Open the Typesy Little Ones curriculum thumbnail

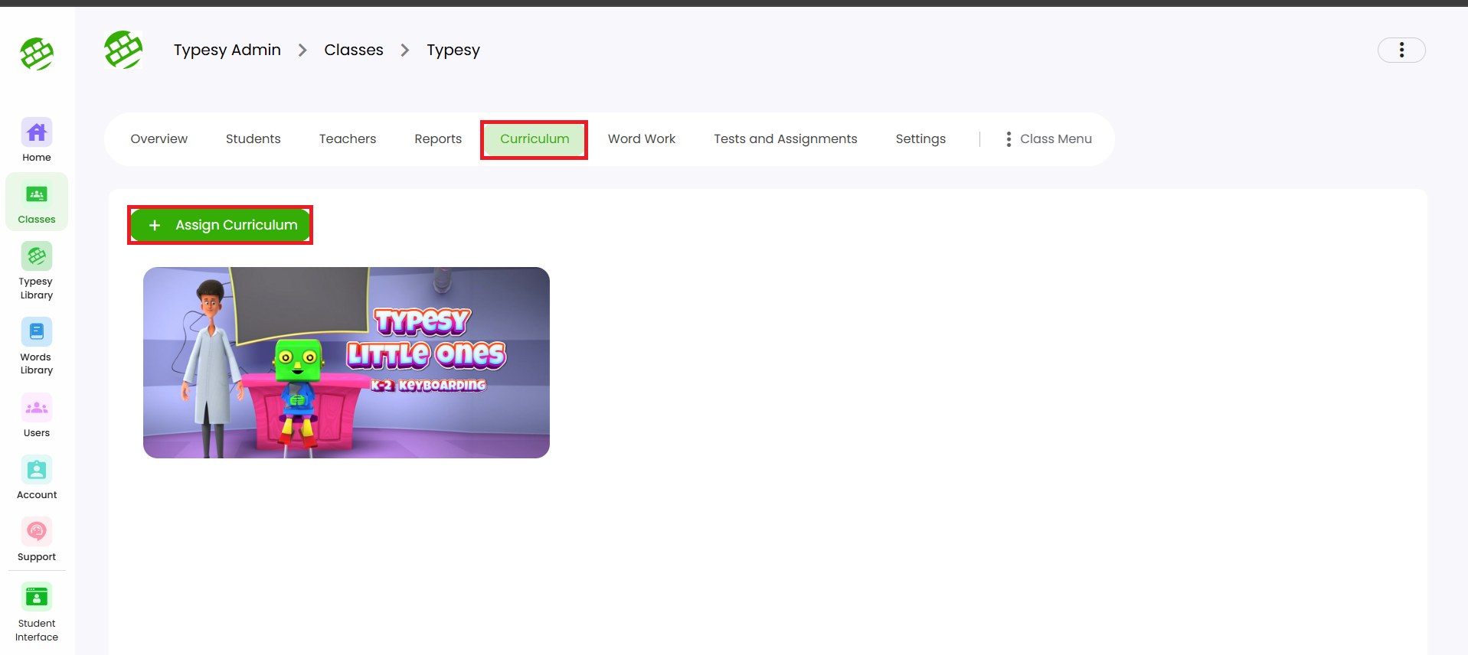(x=346, y=363)
